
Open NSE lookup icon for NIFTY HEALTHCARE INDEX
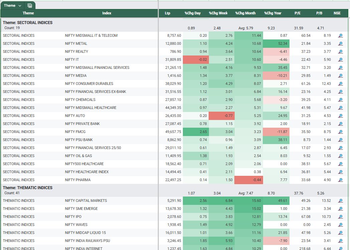340,172
